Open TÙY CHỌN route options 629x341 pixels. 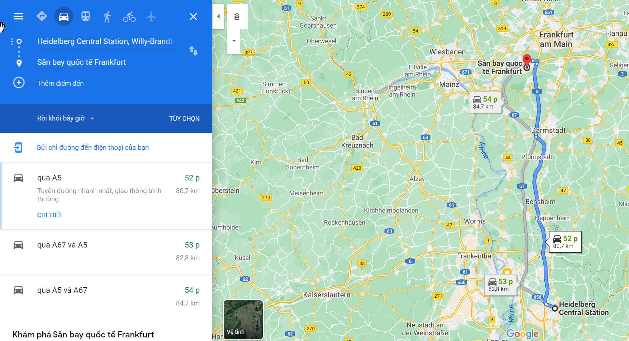pos(184,119)
